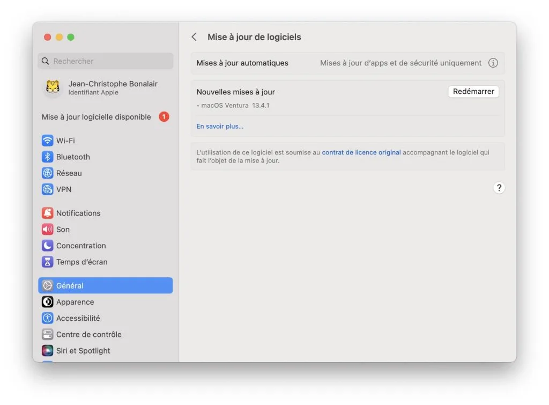
Task: Click the Temps d'écran hourglass icon
Action: 47,262
